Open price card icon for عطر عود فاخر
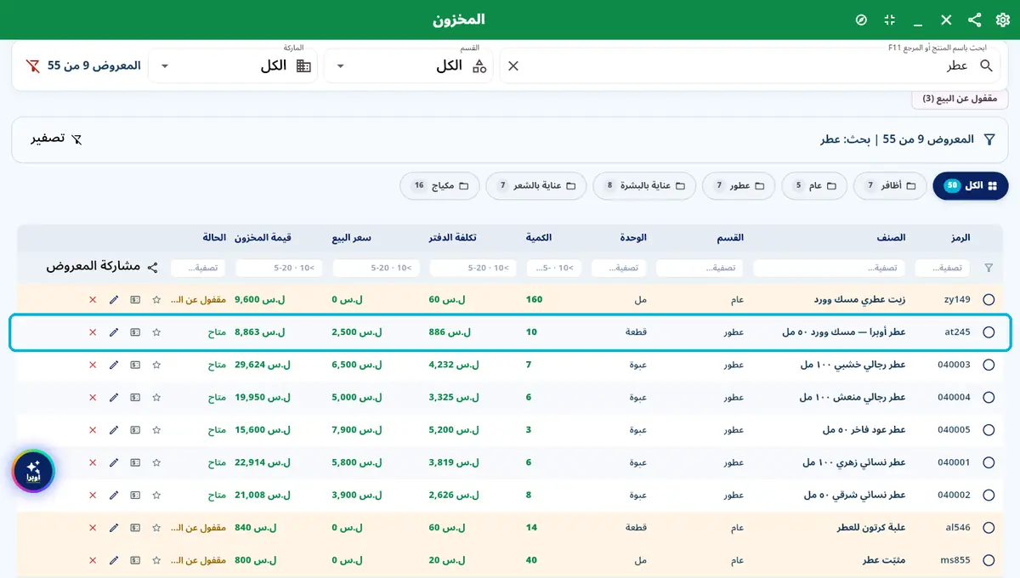The height and width of the screenshot is (578, 1020). [135, 430]
